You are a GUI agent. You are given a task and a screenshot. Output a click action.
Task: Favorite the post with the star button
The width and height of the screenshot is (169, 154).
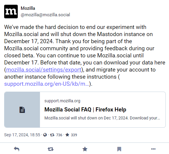[x=85, y=149]
